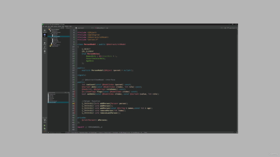Screen dimensions: 280x157
Task: Collapse the Source Files folder
Action: click(50, 38)
